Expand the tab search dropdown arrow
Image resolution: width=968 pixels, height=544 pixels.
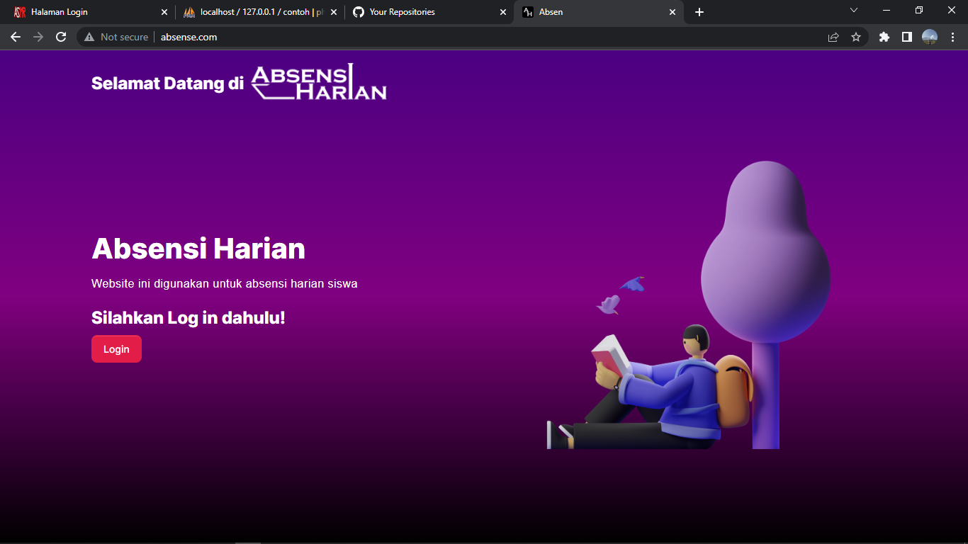point(854,10)
